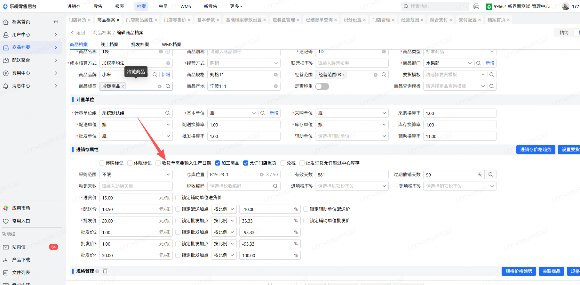Switch to the WMS档案 tab
Screen dimensions: 580x285
coord(171,45)
